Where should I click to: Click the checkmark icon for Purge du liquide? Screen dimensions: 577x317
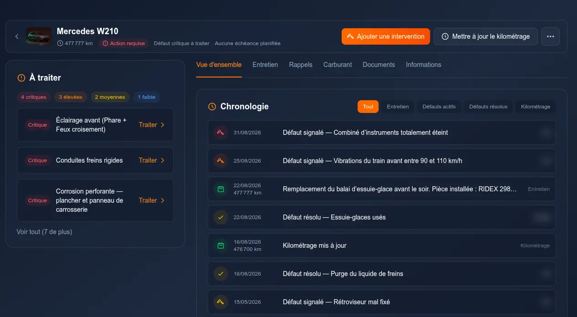coord(221,274)
